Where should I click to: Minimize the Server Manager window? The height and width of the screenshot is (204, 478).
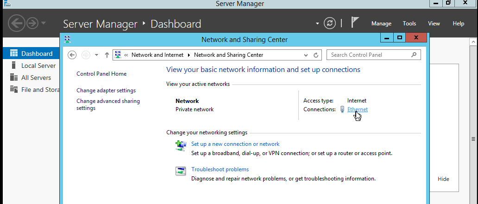click(x=436, y=3)
